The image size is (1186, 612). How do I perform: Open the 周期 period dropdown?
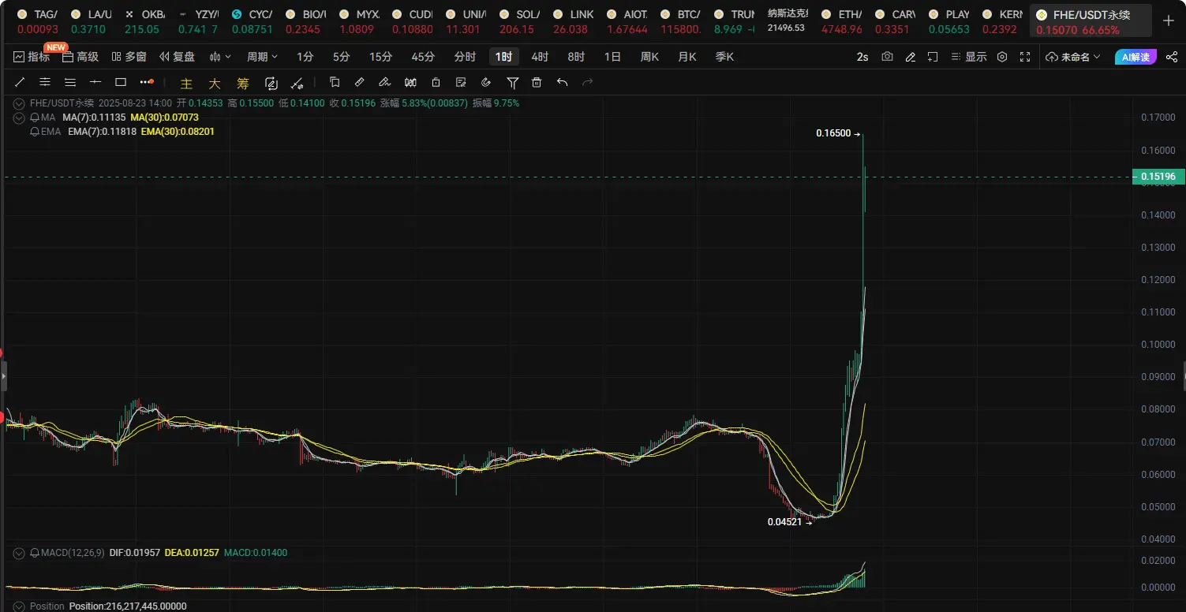pyautogui.click(x=262, y=57)
